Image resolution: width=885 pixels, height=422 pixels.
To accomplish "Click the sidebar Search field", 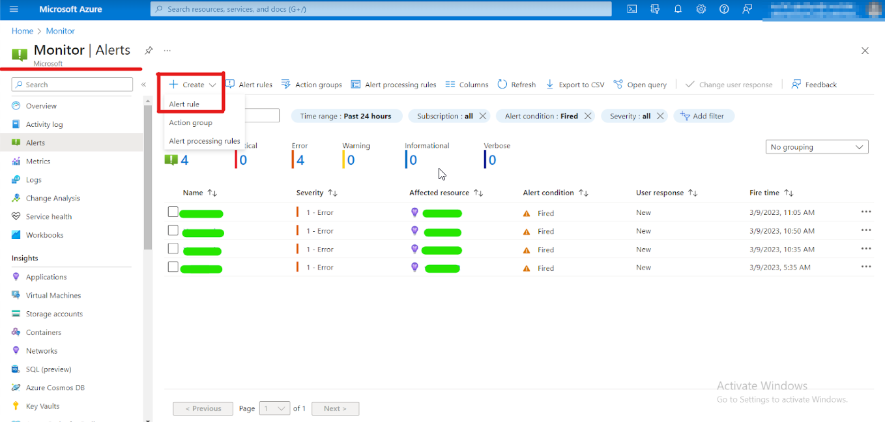I will tap(72, 85).
